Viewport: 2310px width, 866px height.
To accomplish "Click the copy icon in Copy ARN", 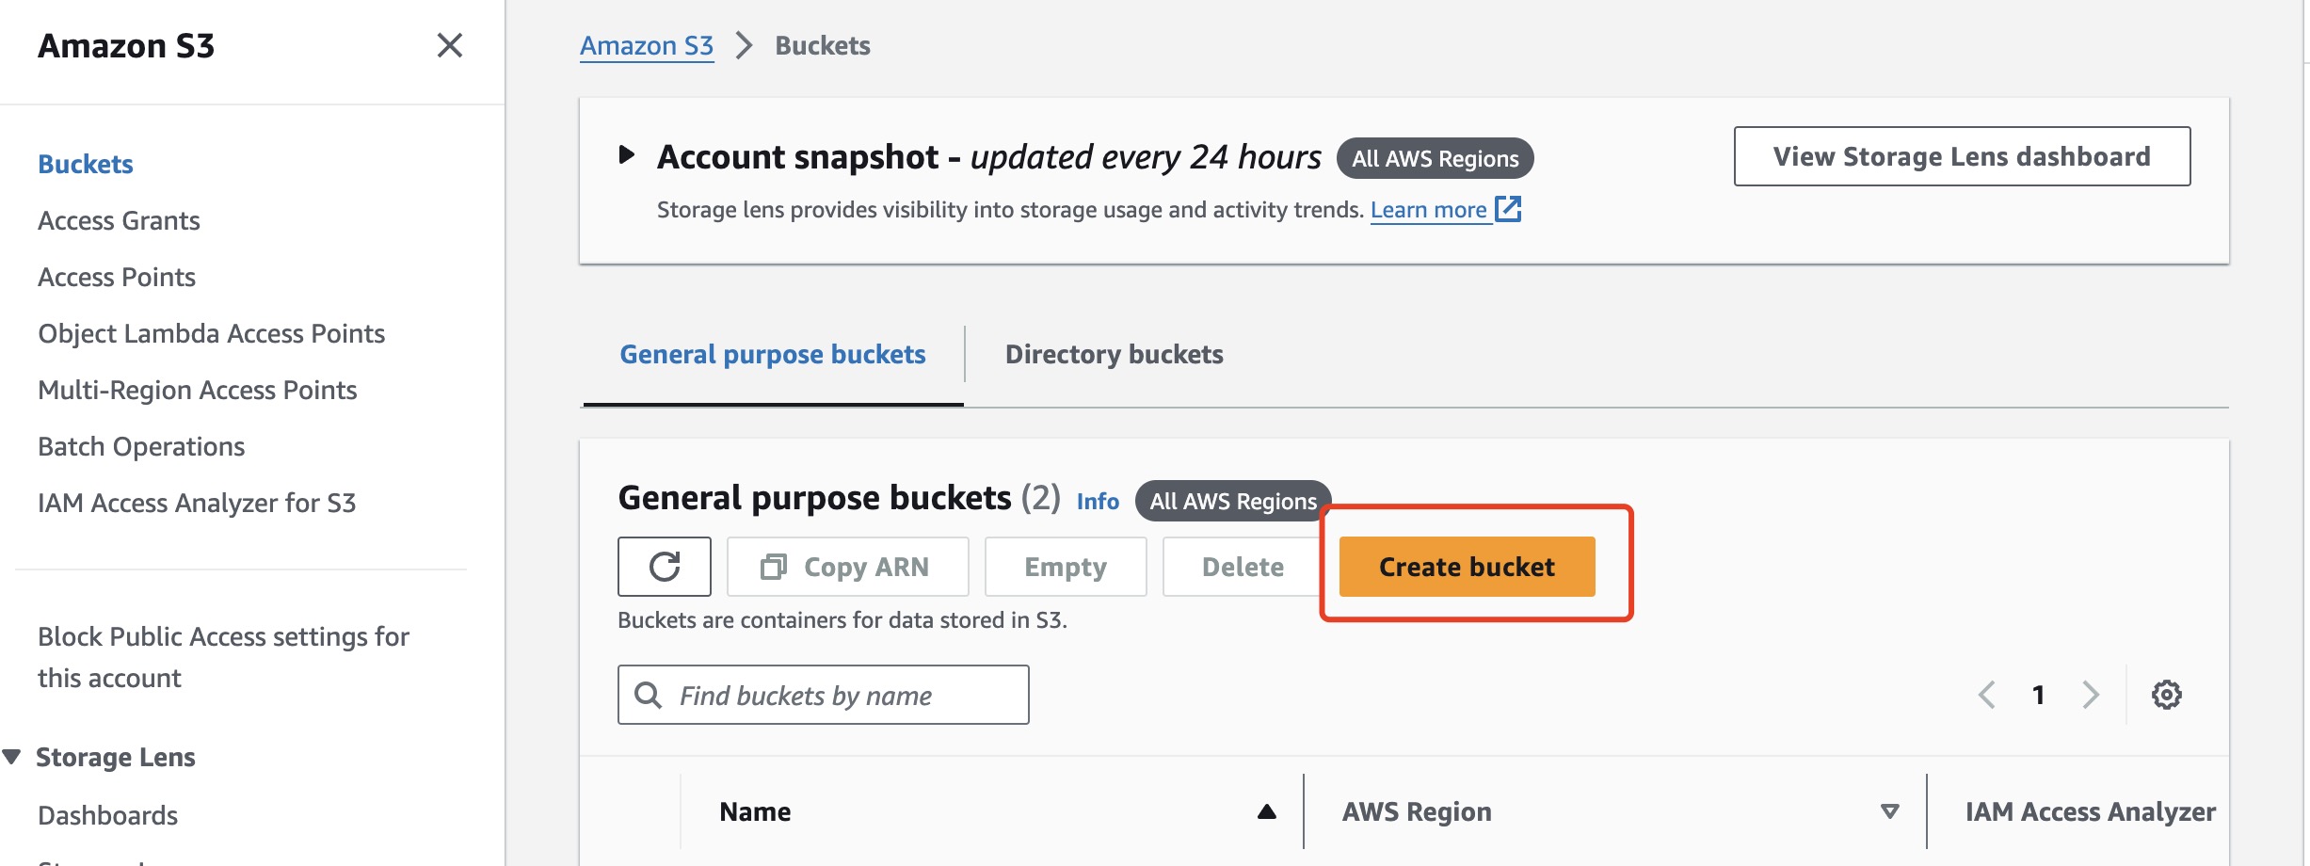I will (773, 567).
